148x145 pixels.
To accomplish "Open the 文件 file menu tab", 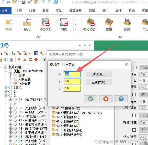I will pyautogui.click(x=6, y=11).
